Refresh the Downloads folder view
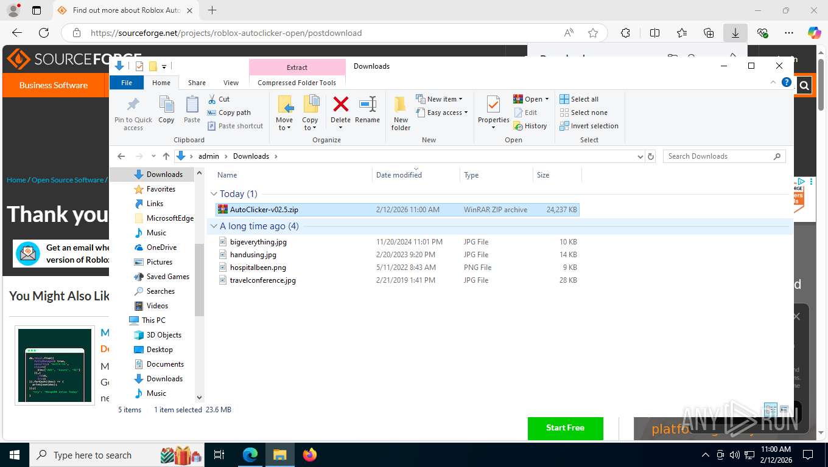 (x=651, y=156)
